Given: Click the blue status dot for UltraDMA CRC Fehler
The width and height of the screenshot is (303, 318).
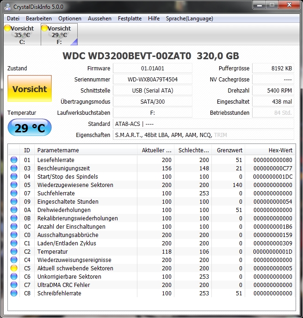Looking at the screenshot, I should pos(14,285).
